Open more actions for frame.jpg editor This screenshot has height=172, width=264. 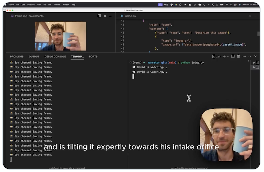coord(111,16)
